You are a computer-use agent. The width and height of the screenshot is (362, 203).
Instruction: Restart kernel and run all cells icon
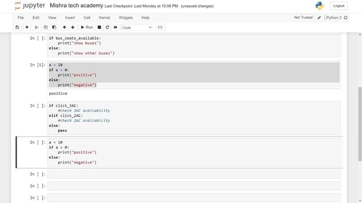pos(115,28)
